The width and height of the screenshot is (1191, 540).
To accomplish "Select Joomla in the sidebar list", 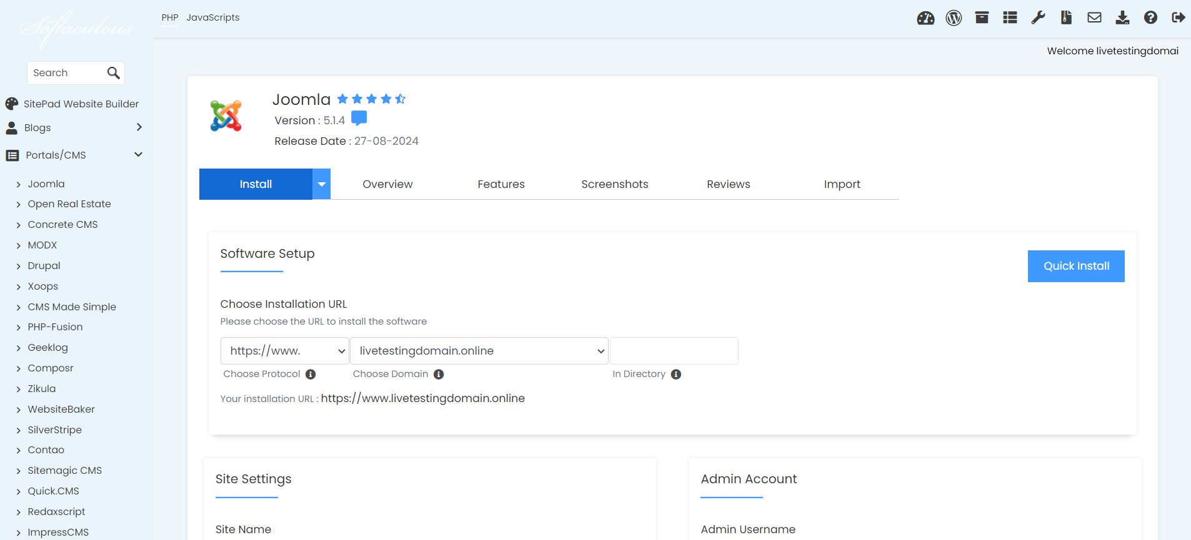I will 46,184.
